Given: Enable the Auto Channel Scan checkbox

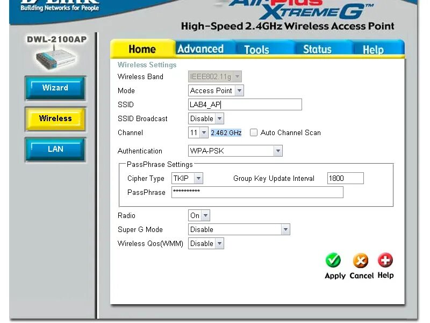Looking at the screenshot, I should point(254,132).
